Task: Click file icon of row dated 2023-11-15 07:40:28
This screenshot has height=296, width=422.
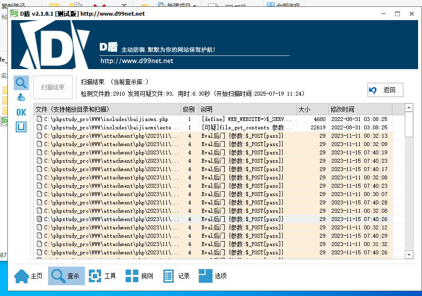Action: pos(39,202)
